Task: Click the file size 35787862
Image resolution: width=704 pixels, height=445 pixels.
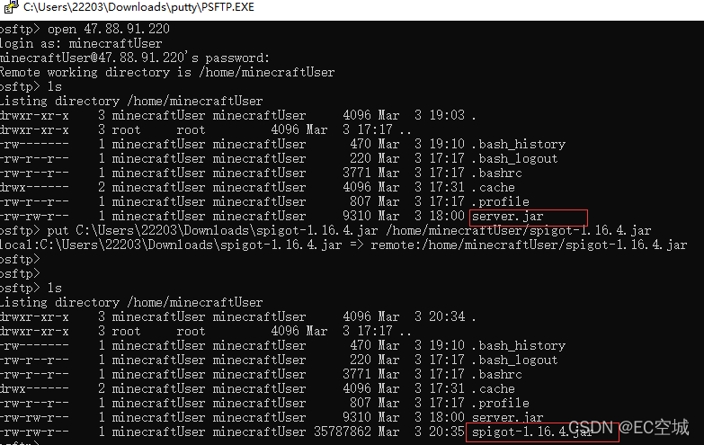Action: pyautogui.click(x=343, y=432)
